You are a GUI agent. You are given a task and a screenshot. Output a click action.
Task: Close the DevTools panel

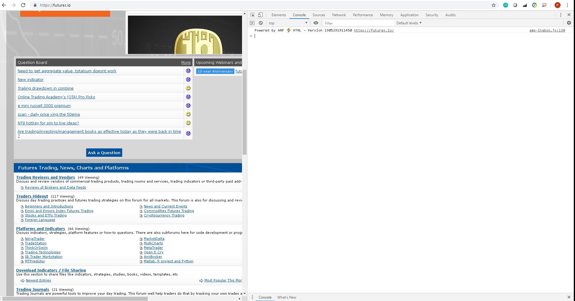[x=569, y=15]
